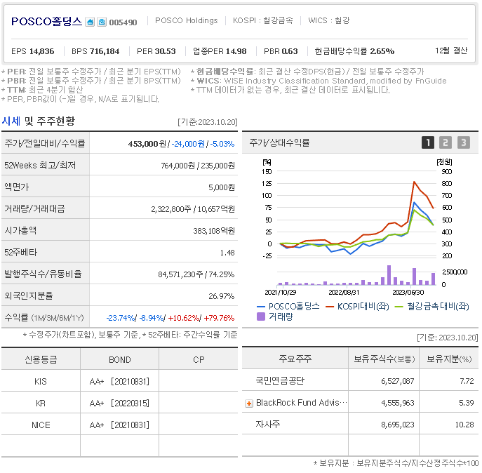Select market cap 383,108억원
The height and width of the screenshot is (473, 482).
tap(214, 231)
